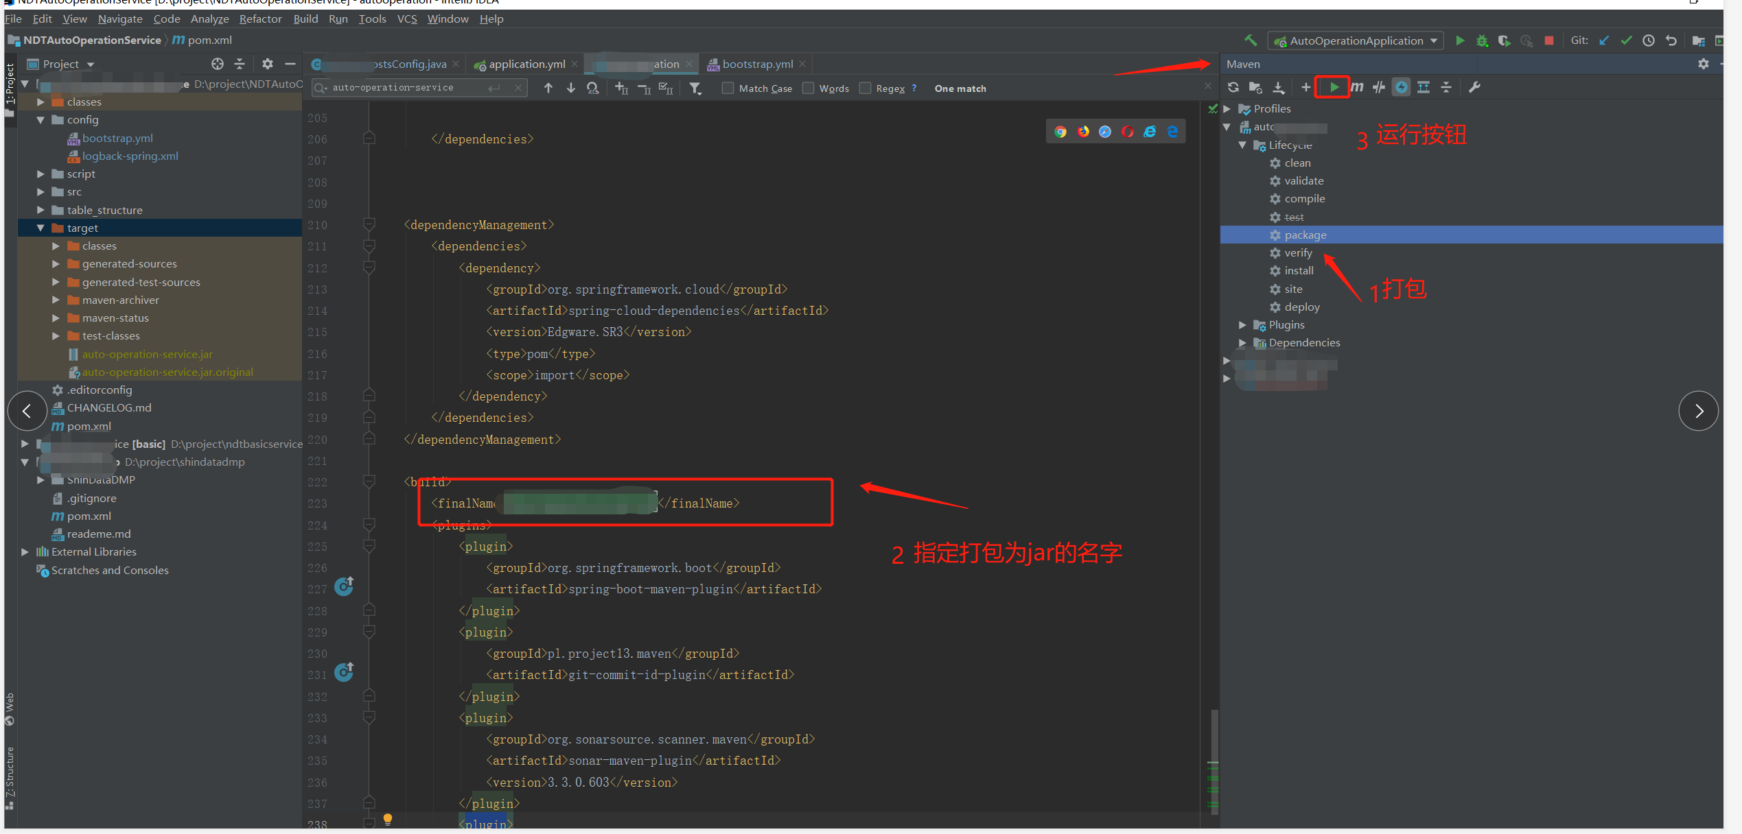Click the Build hammer icon

tap(1251, 41)
